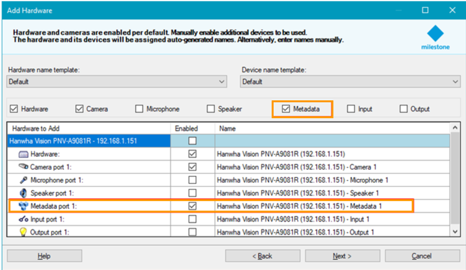Uncheck the Hardware filter checkbox
Viewport: 466px width, 270px height.
(13, 109)
